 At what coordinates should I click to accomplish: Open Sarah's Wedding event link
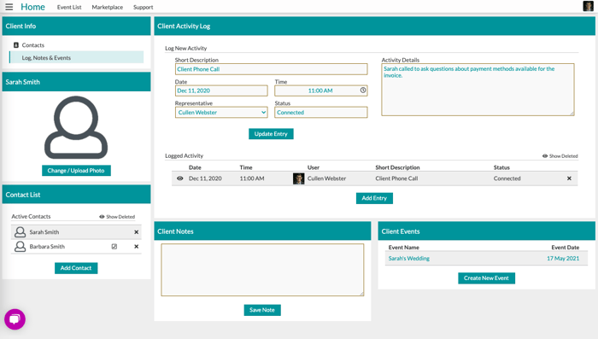coord(409,258)
